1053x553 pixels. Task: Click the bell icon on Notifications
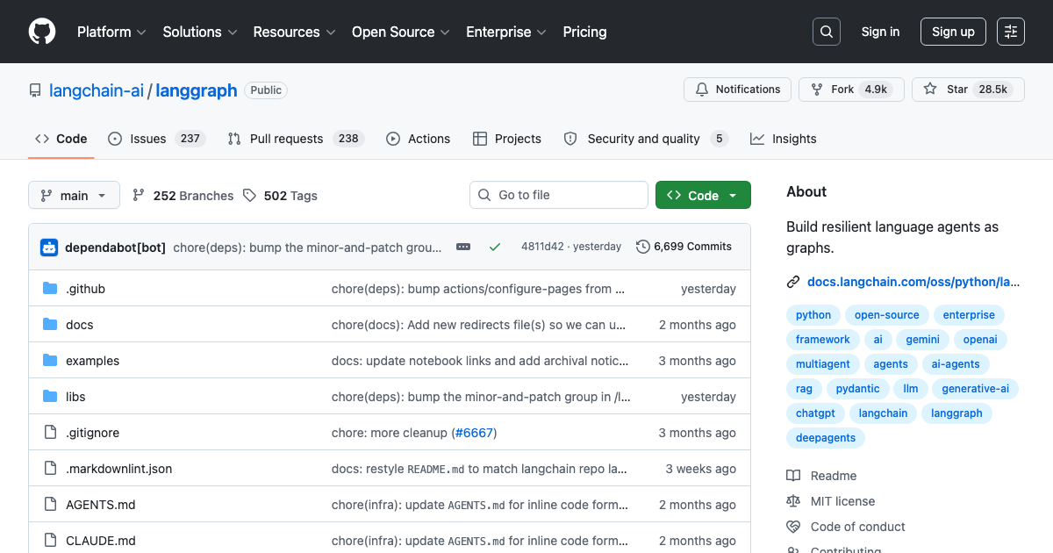702,89
